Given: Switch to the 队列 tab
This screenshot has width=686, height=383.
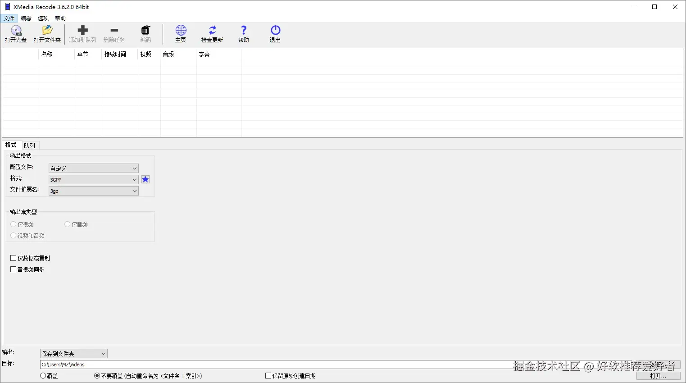Looking at the screenshot, I should tap(30, 146).
